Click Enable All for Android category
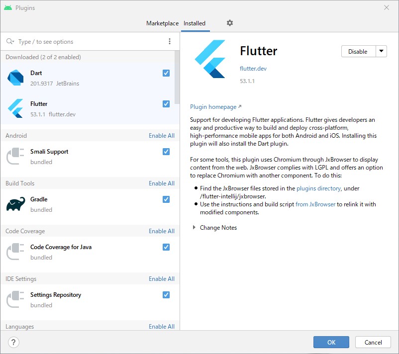Screen dimensions: 399x354 pyautogui.click(x=162, y=136)
